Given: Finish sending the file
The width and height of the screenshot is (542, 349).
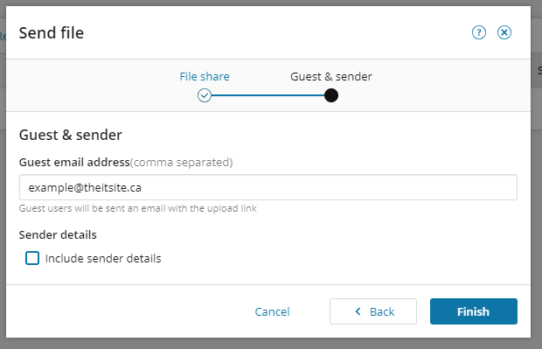Looking at the screenshot, I should click(x=474, y=311).
